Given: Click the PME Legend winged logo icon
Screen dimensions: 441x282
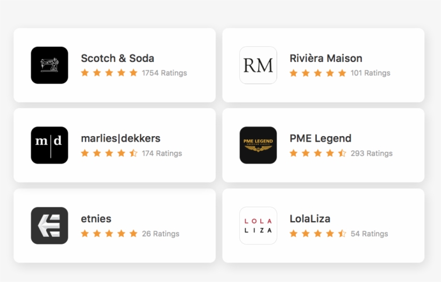Looking at the screenshot, I should pos(258,145).
